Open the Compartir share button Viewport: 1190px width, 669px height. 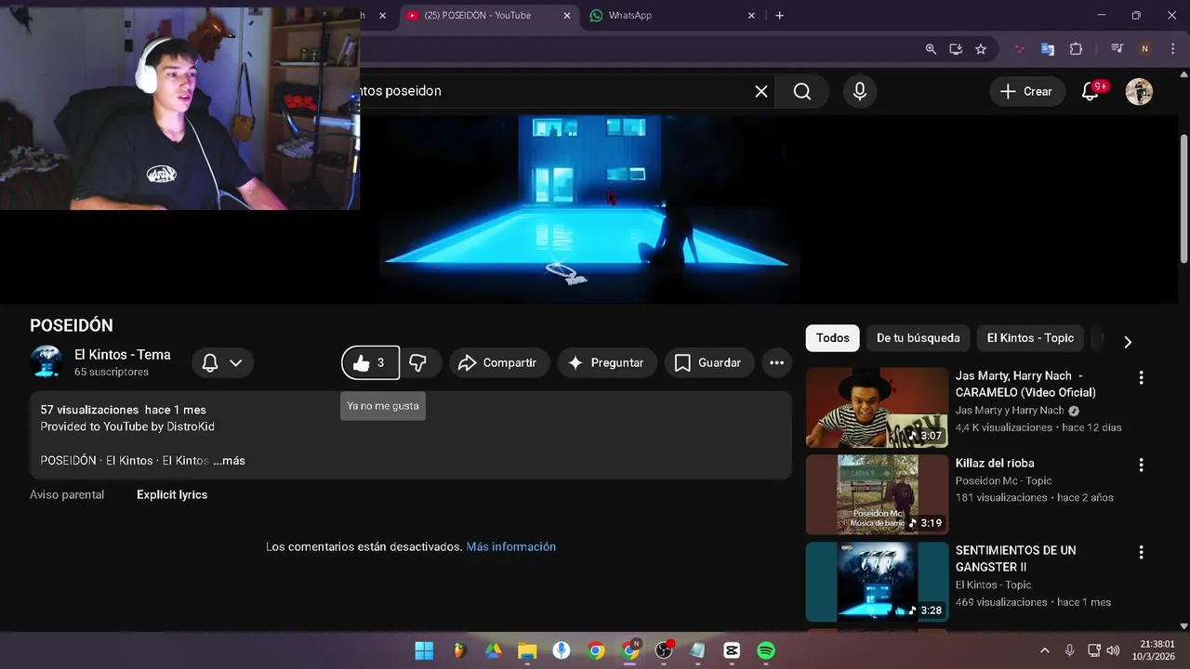tap(499, 362)
